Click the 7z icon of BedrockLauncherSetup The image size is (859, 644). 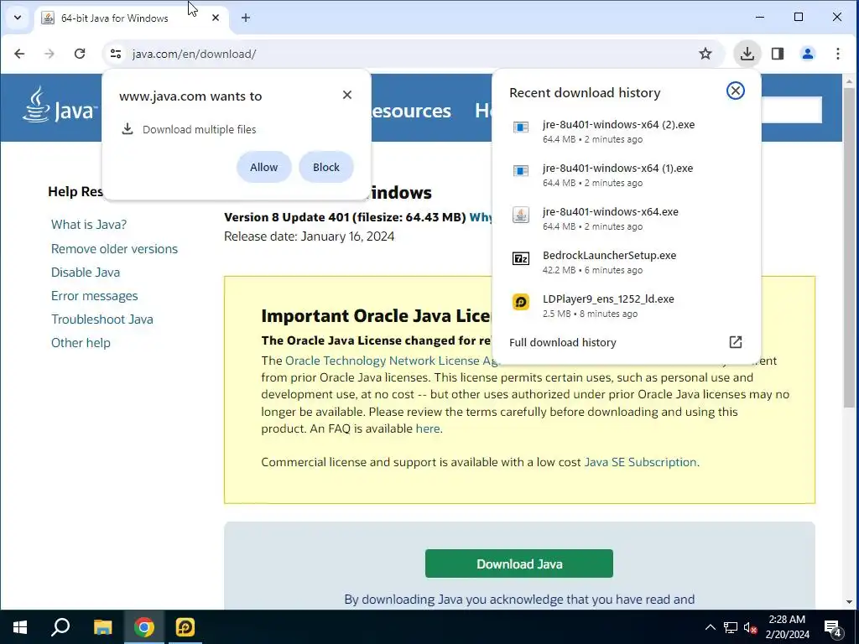[520, 258]
